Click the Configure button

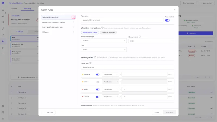[195, 33]
